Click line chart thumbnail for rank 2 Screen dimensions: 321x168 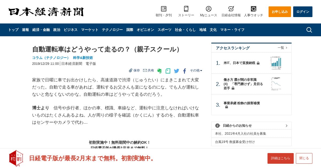tap(276, 84)
